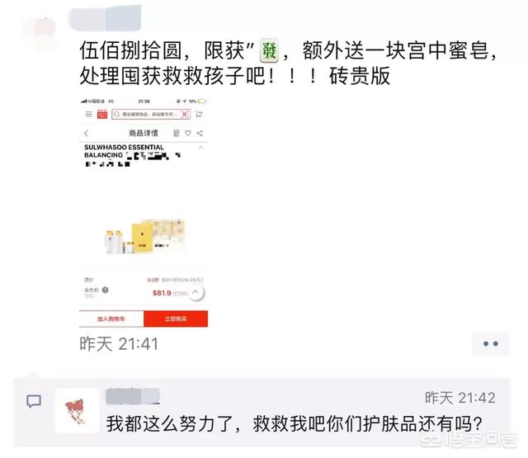Expand the round chevron beside $81.9 price
This screenshot has width=528, height=458.
[x=196, y=292]
